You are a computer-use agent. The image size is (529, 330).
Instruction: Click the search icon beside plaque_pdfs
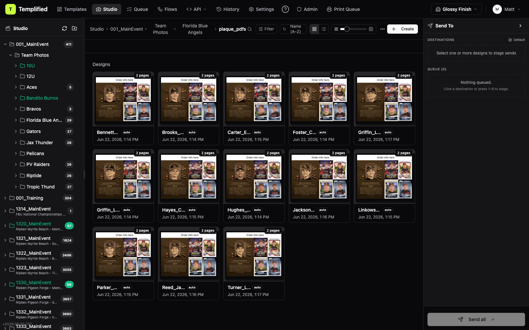pos(250,29)
